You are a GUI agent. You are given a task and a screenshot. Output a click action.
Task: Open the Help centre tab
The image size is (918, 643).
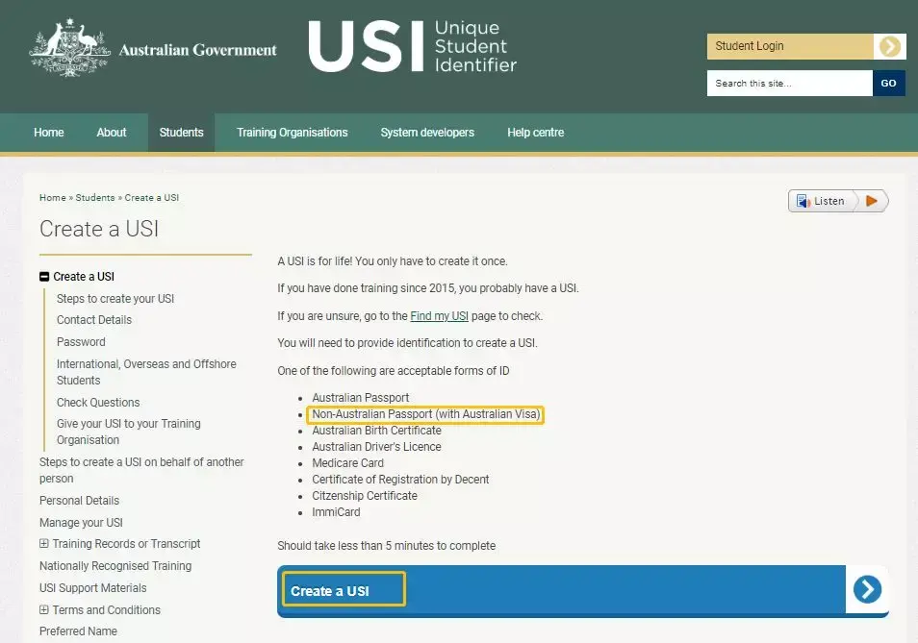pos(536,133)
